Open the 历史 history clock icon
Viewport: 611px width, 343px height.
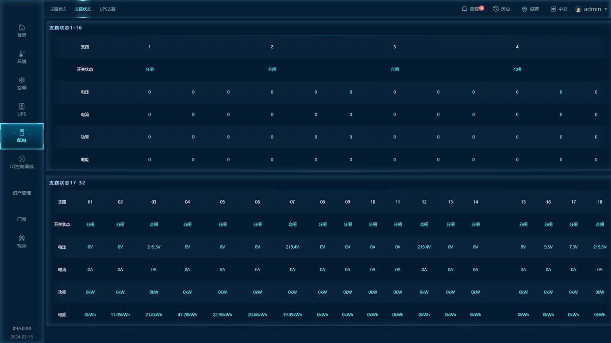(496, 9)
